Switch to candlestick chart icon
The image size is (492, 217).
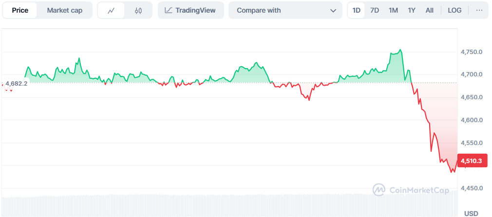tap(138, 10)
